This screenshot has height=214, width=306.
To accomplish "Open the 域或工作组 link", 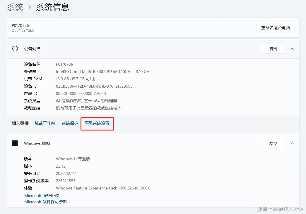I will pyautogui.click(x=45, y=123).
